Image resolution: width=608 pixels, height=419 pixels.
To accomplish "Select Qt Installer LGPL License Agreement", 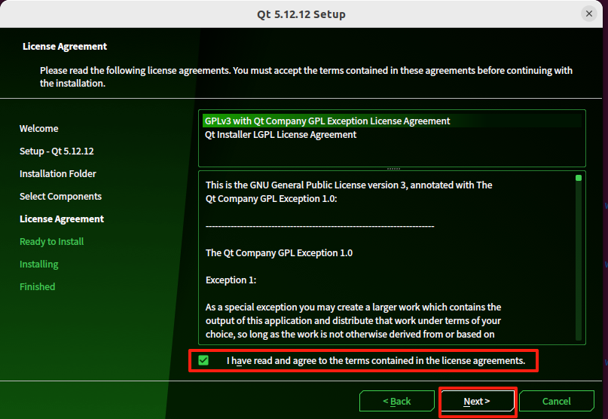I will (280, 135).
